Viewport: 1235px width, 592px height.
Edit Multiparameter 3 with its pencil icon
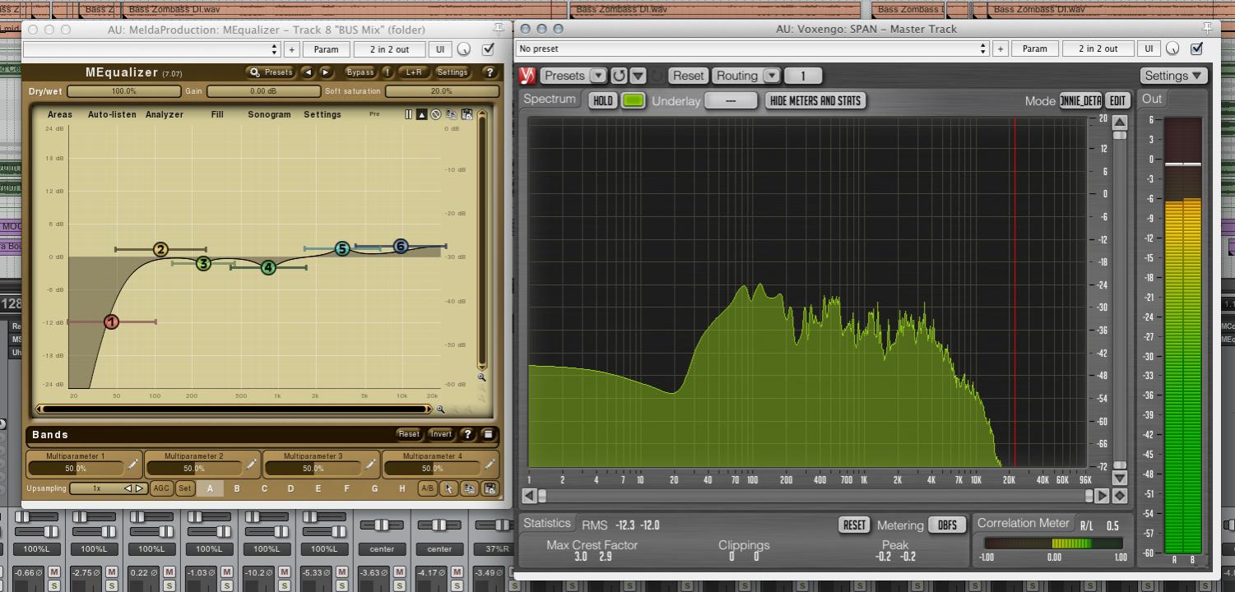click(371, 465)
